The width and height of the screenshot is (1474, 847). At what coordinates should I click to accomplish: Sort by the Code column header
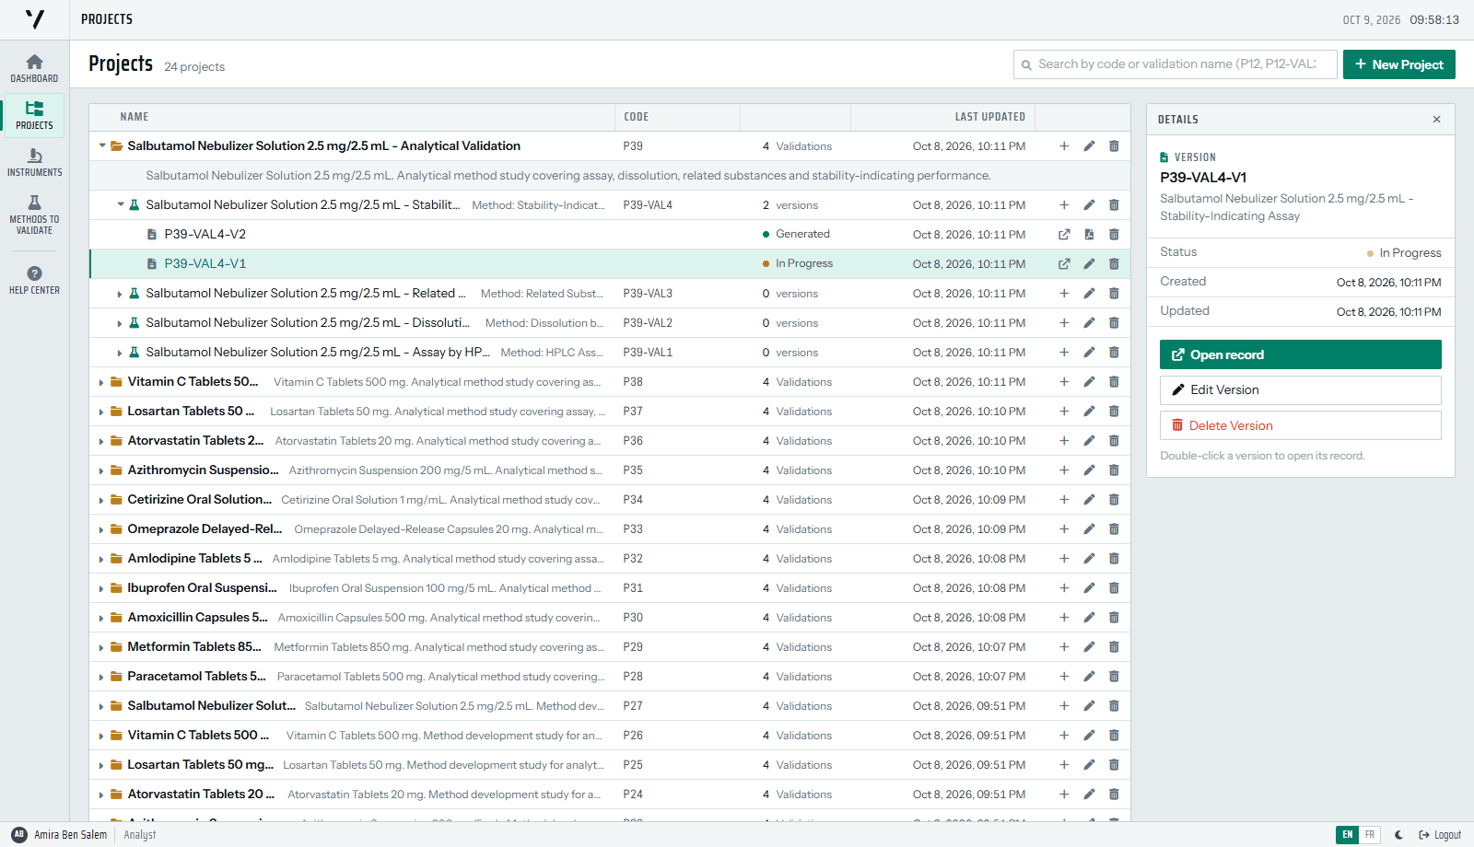[637, 117]
